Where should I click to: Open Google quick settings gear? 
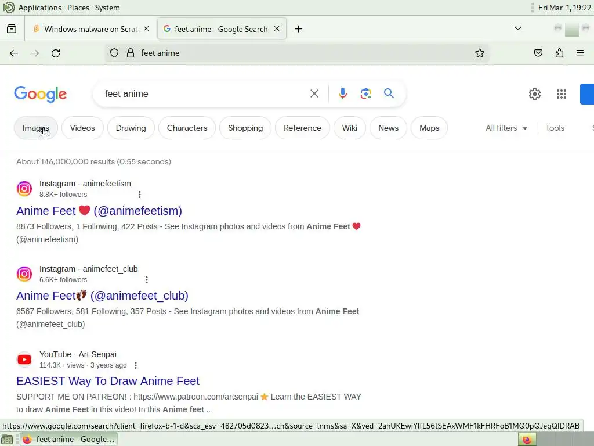tap(534, 94)
